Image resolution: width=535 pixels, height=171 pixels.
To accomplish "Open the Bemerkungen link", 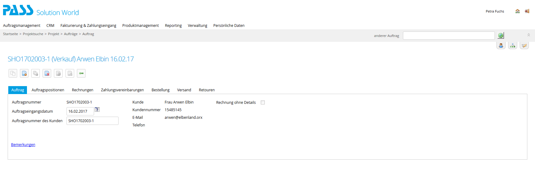I will click(x=23, y=145).
